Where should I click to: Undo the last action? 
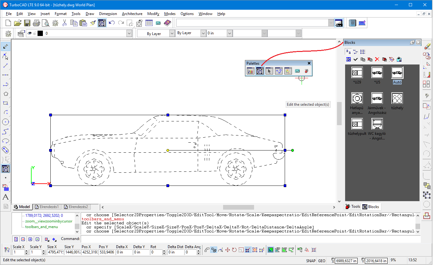point(112,23)
